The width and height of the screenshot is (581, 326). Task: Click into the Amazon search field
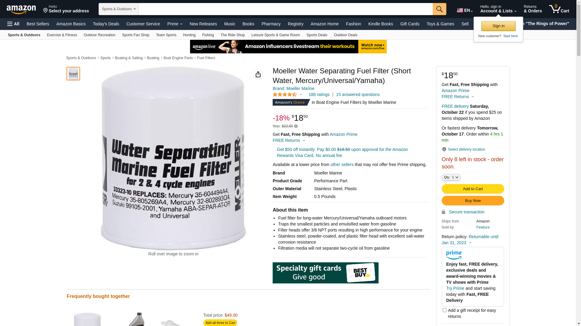[x=285, y=9]
